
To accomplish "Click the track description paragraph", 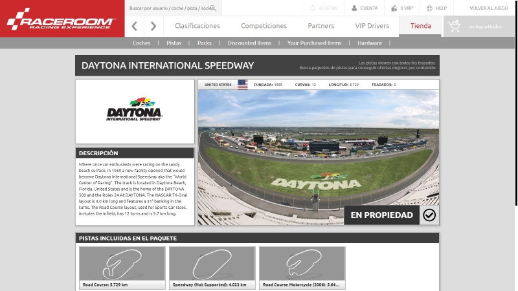I will tap(133, 189).
